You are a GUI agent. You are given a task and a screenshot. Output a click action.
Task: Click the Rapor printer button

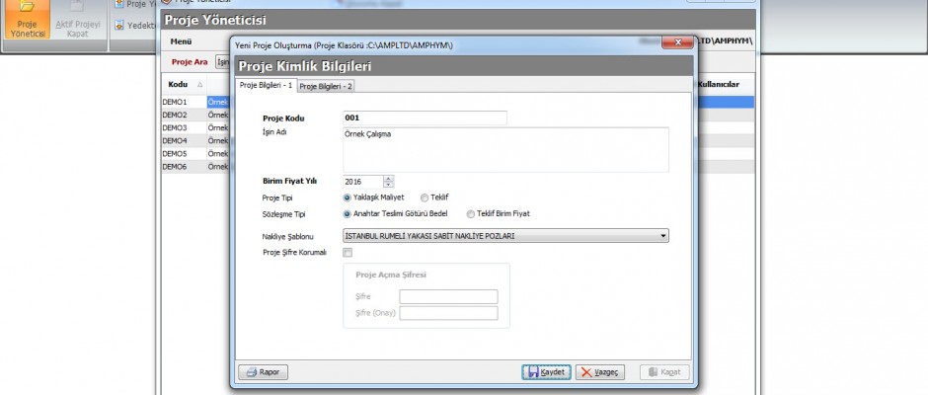261,372
